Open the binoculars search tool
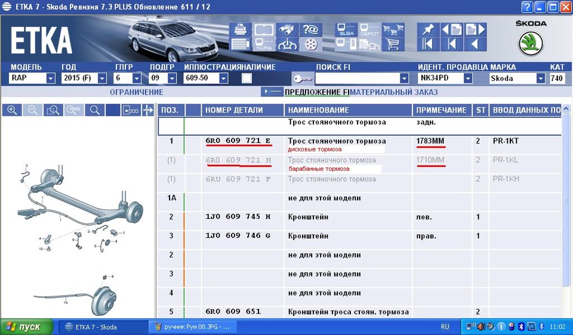Viewport: 573px width, 335px height. (x=286, y=29)
